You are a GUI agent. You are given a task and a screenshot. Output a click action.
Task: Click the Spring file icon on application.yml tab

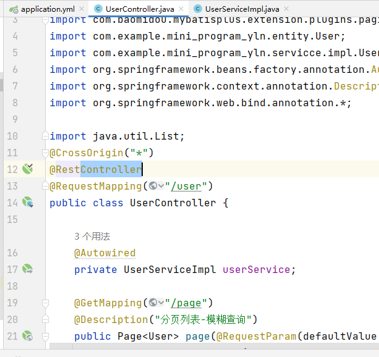pos(14,9)
